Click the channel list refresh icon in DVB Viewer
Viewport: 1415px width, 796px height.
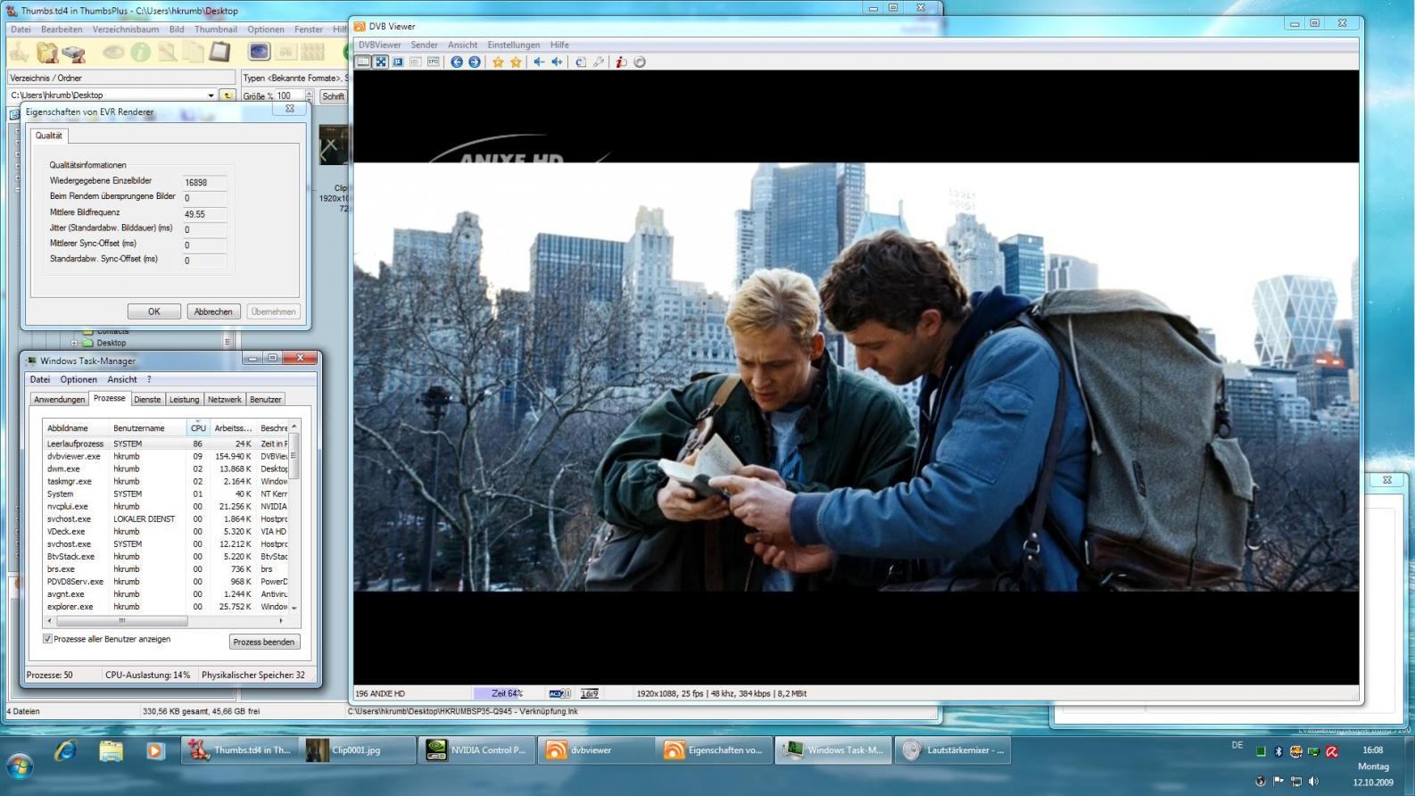[581, 62]
